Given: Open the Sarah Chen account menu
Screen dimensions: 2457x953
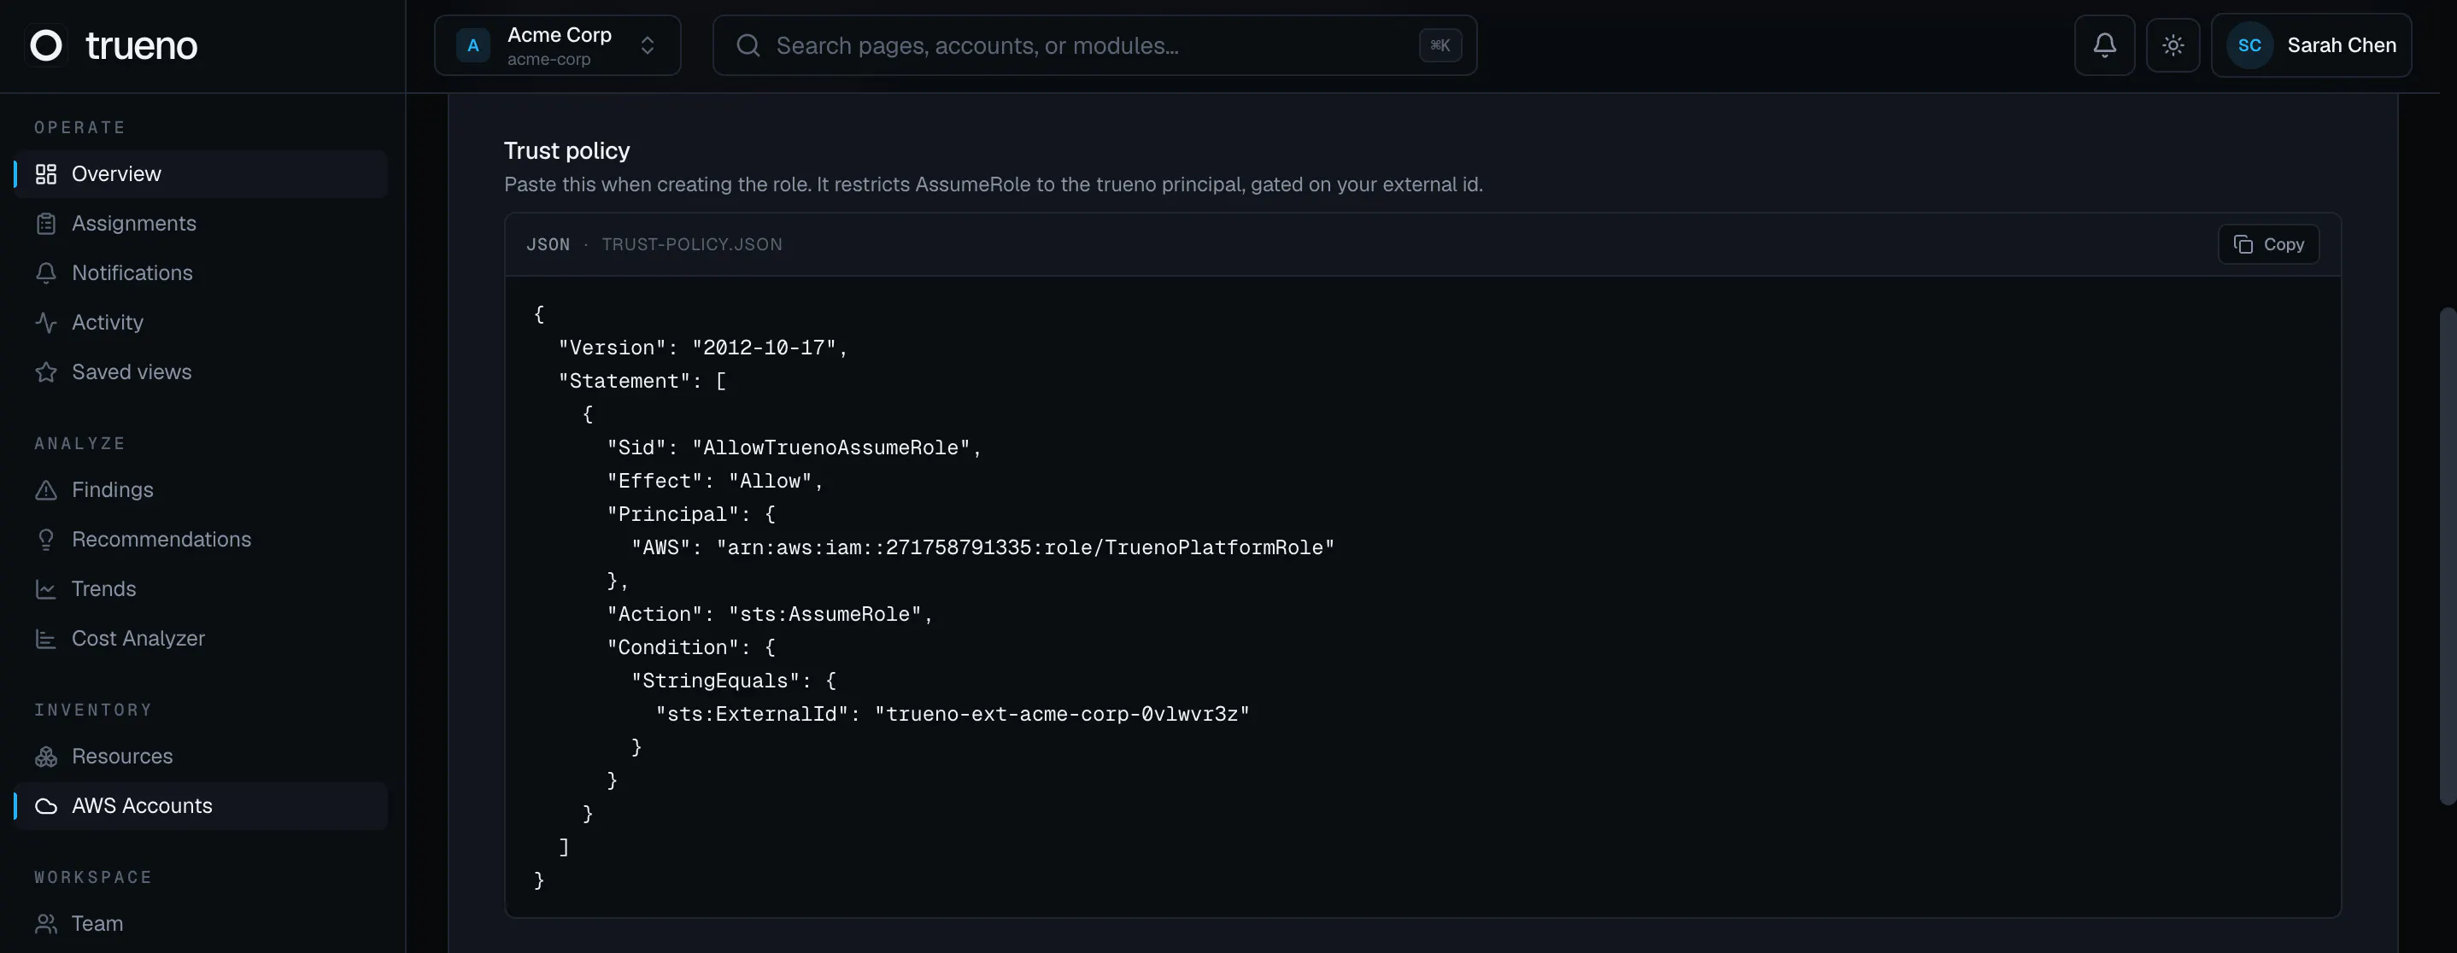Looking at the screenshot, I should 2311,44.
